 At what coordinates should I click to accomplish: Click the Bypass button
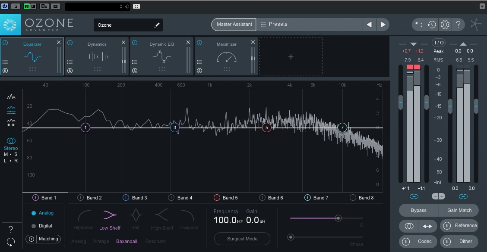click(419, 210)
